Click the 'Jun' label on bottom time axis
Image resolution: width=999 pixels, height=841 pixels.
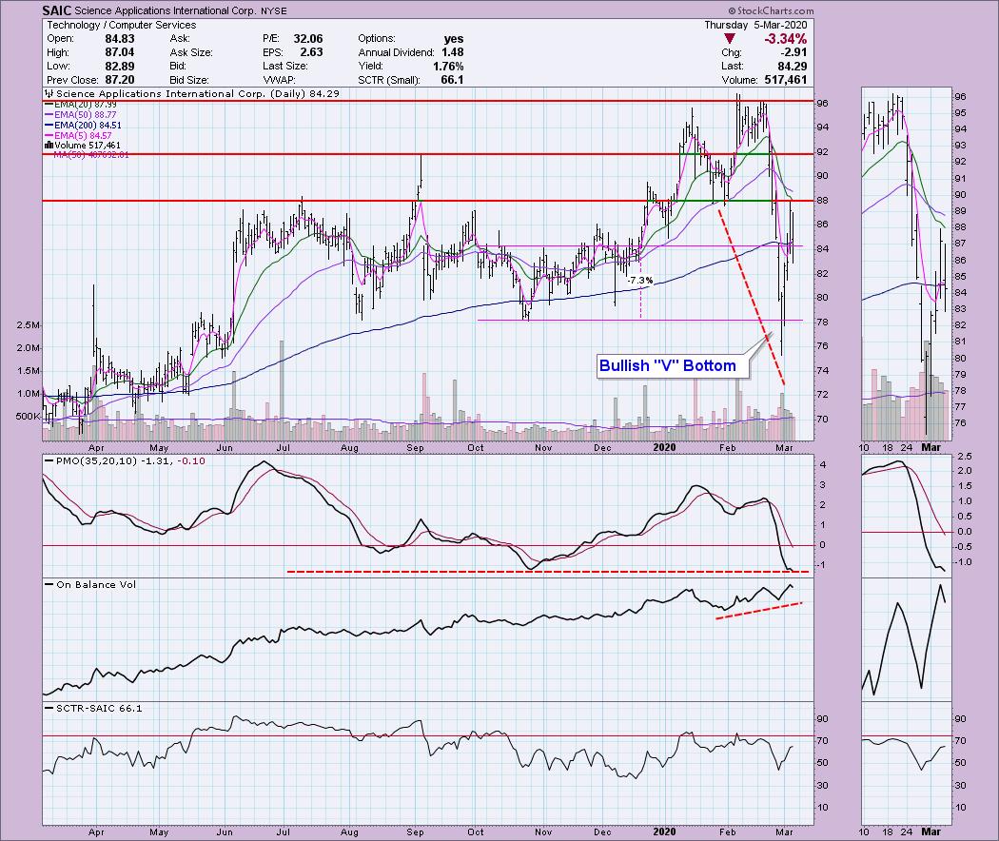(225, 831)
